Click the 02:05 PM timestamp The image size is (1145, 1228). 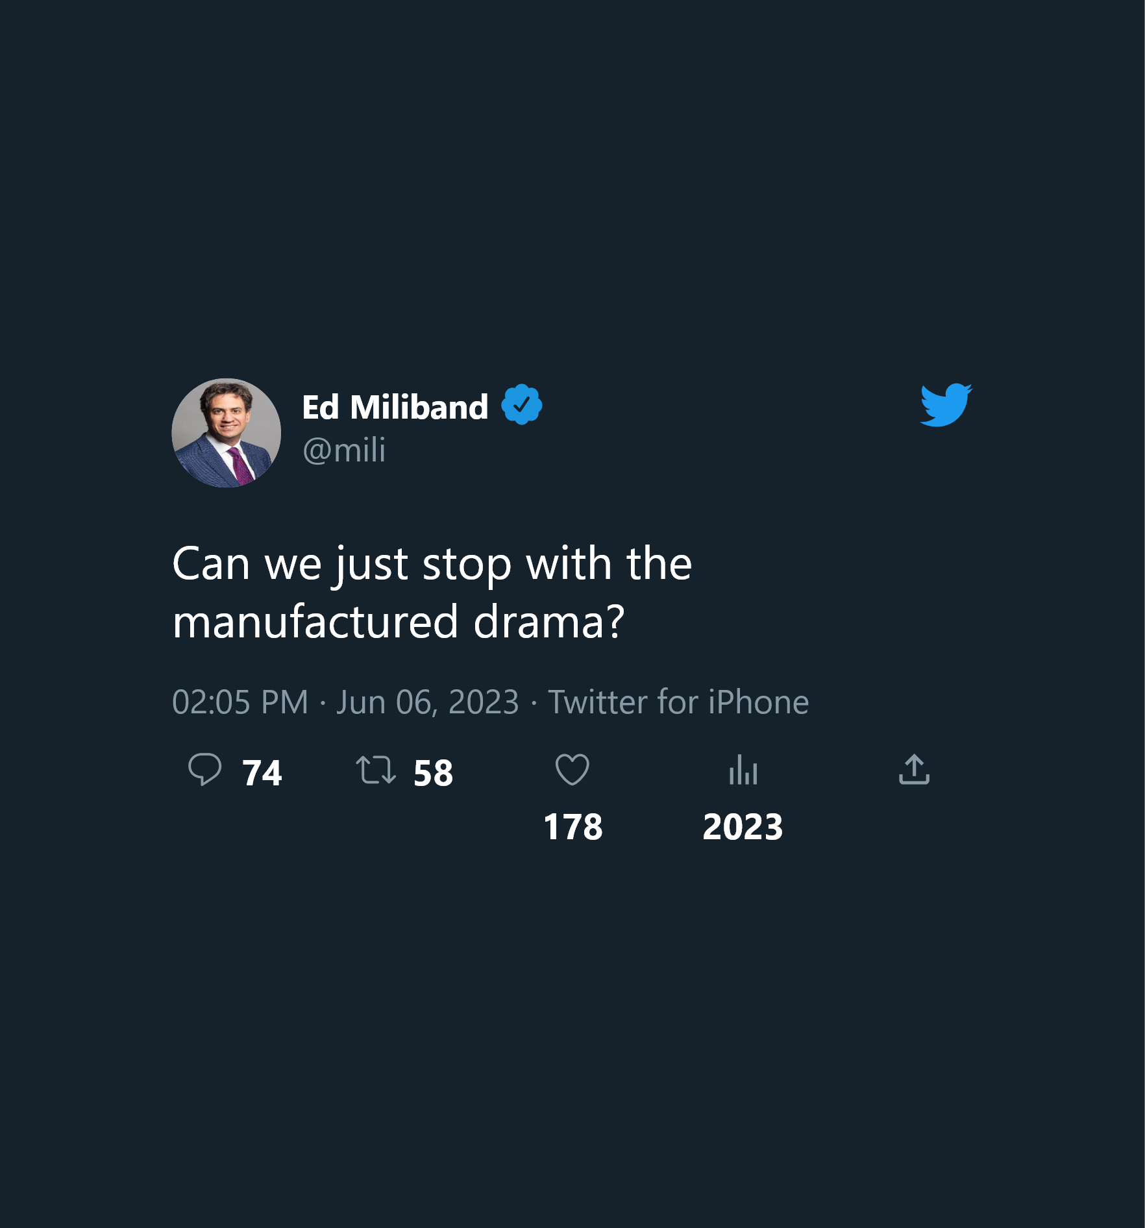click(x=240, y=702)
